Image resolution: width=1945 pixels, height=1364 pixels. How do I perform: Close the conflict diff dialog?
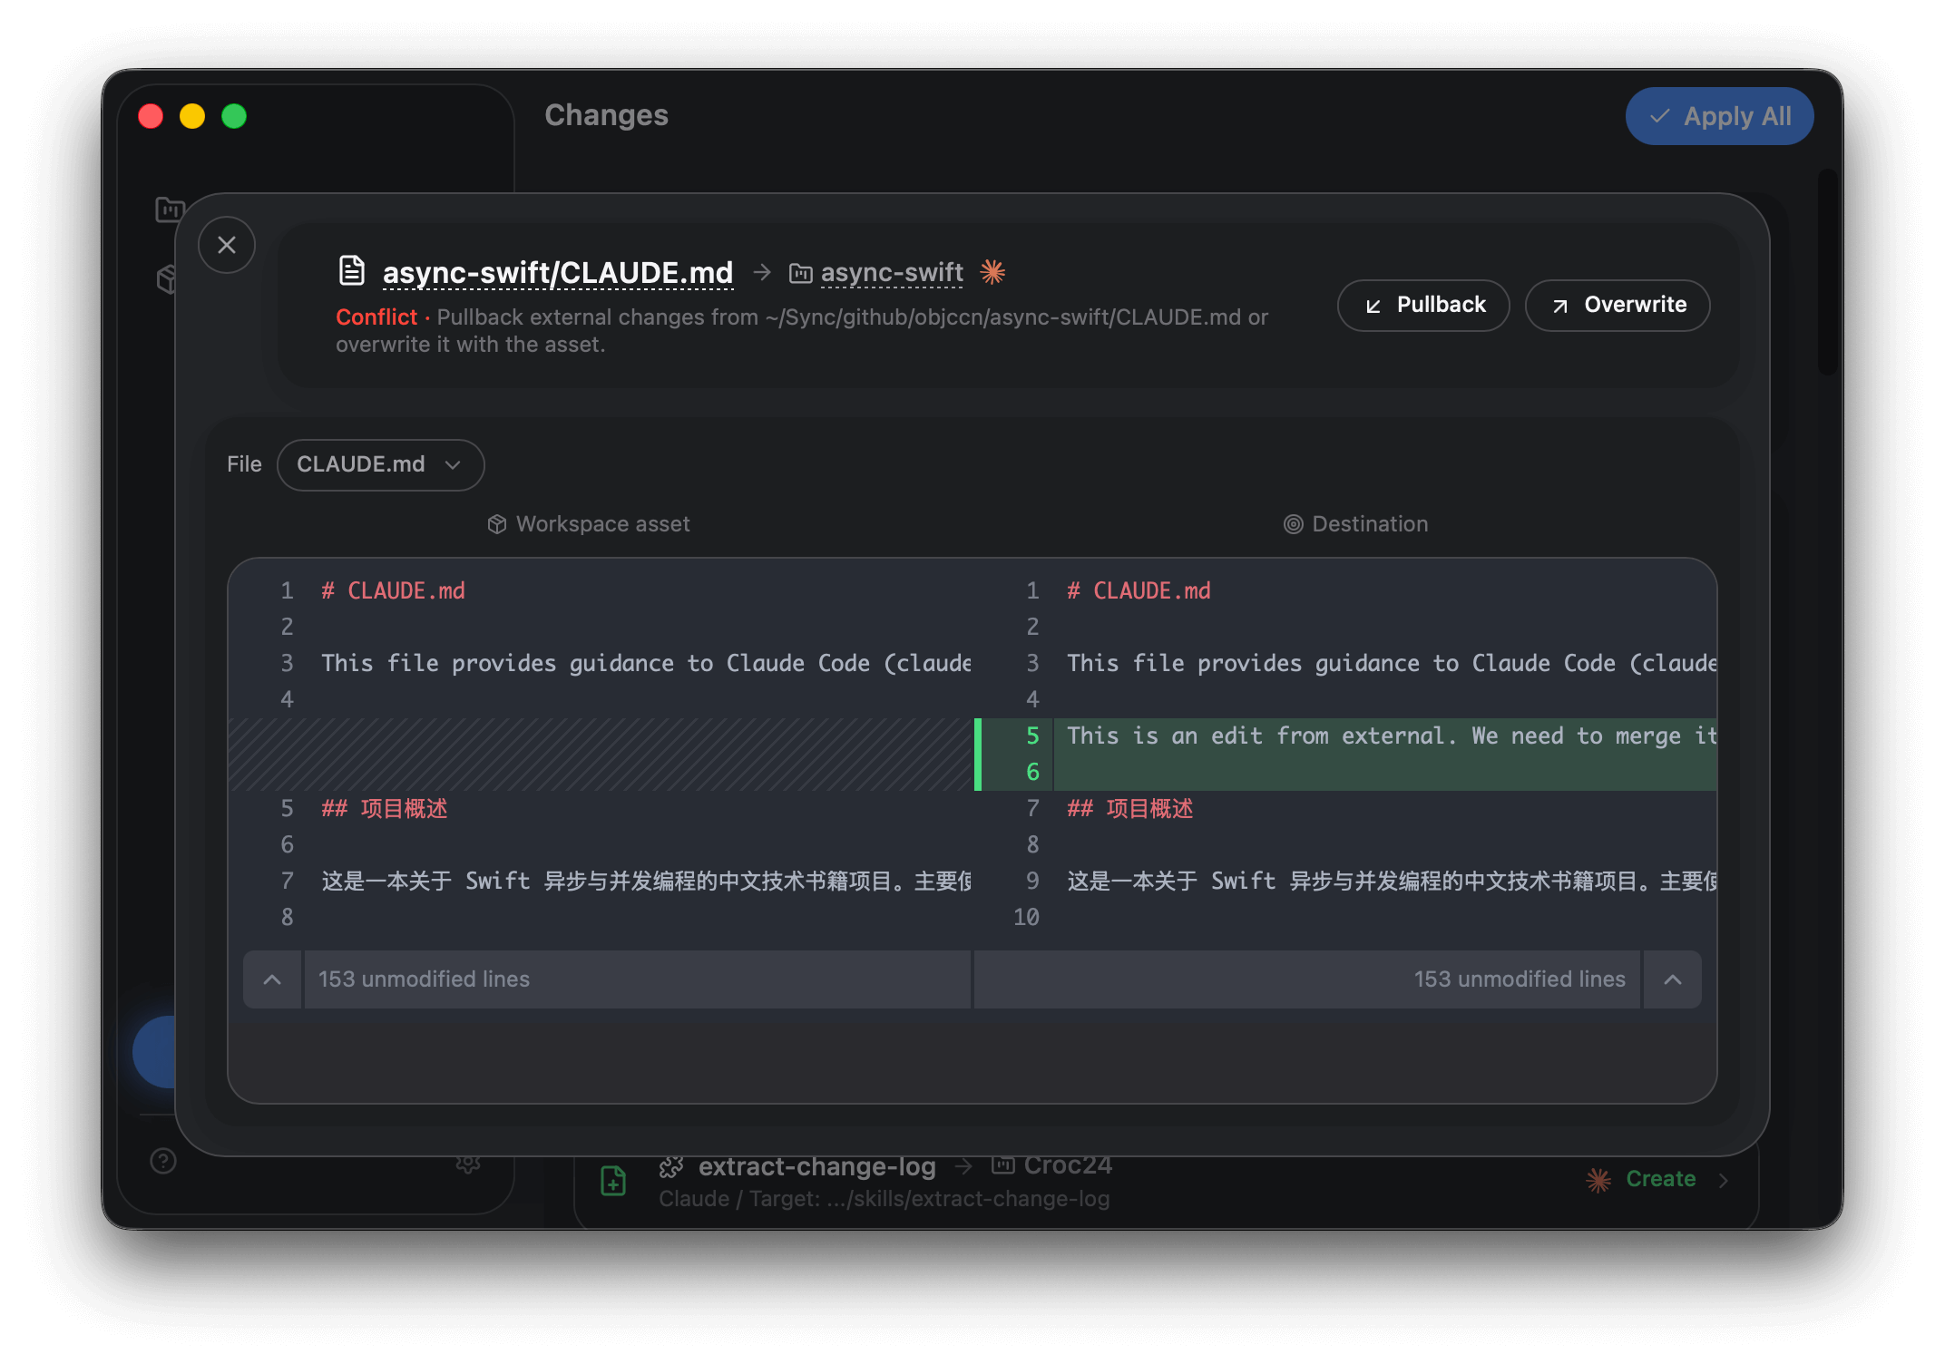(227, 245)
